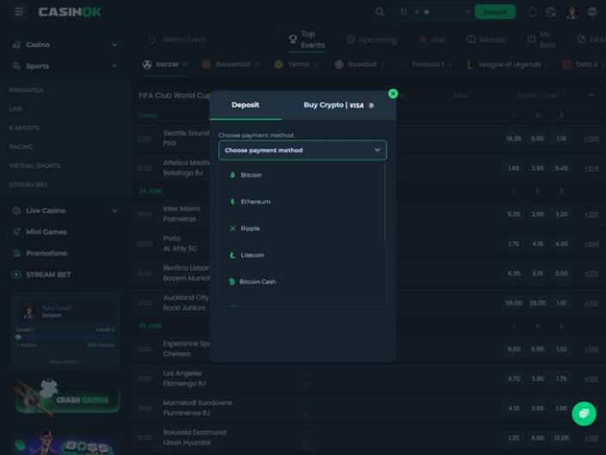Click the green Deposit button in header
The image size is (606, 455).
494,12
